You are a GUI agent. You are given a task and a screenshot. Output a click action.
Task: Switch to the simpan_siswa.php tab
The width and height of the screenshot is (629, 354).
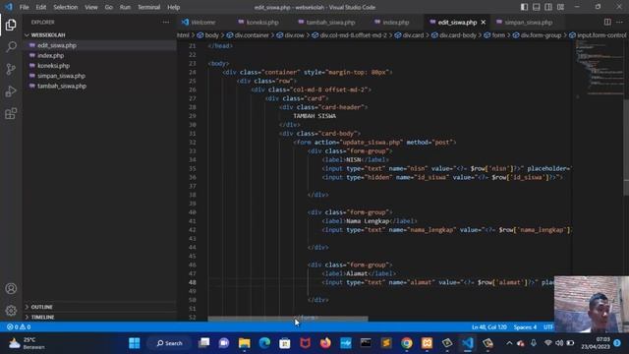[x=524, y=22]
